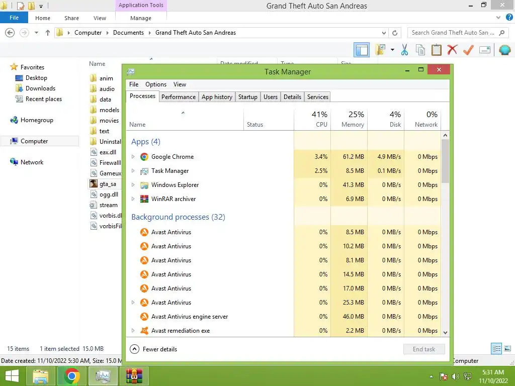Open the Options menu in Task Manager
Image resolution: width=515 pixels, height=386 pixels.
coord(156,84)
